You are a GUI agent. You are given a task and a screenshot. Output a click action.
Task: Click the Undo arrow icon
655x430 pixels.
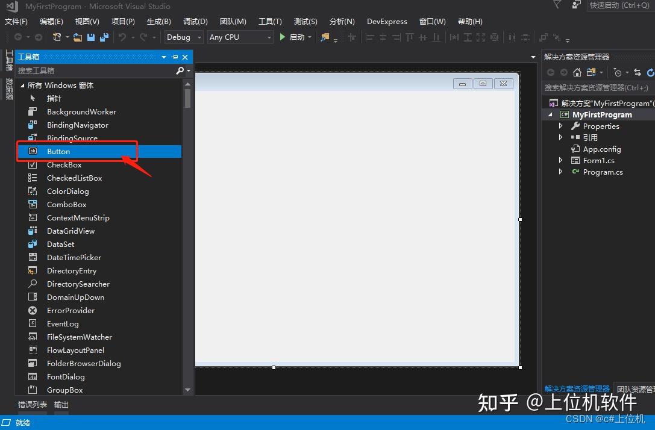point(122,37)
